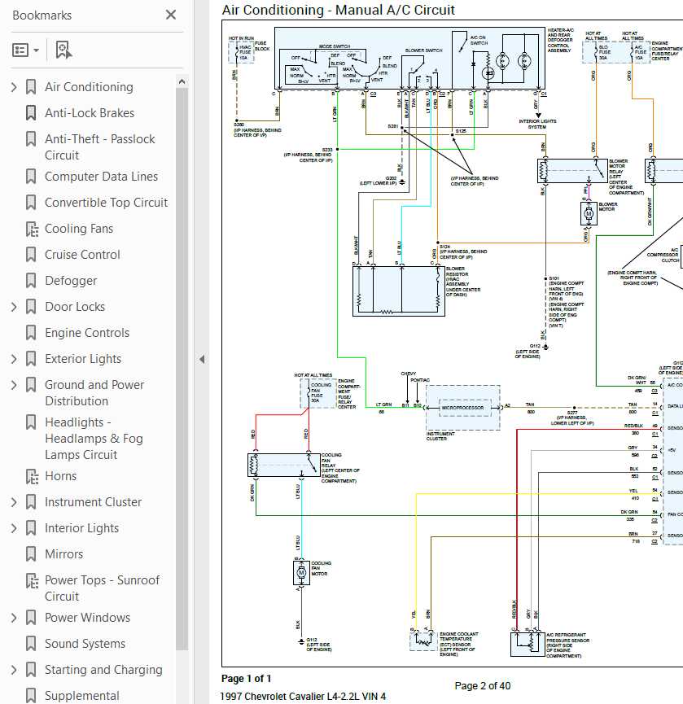
Task: Click the Page 2 of 40 label
Action: coord(482,685)
